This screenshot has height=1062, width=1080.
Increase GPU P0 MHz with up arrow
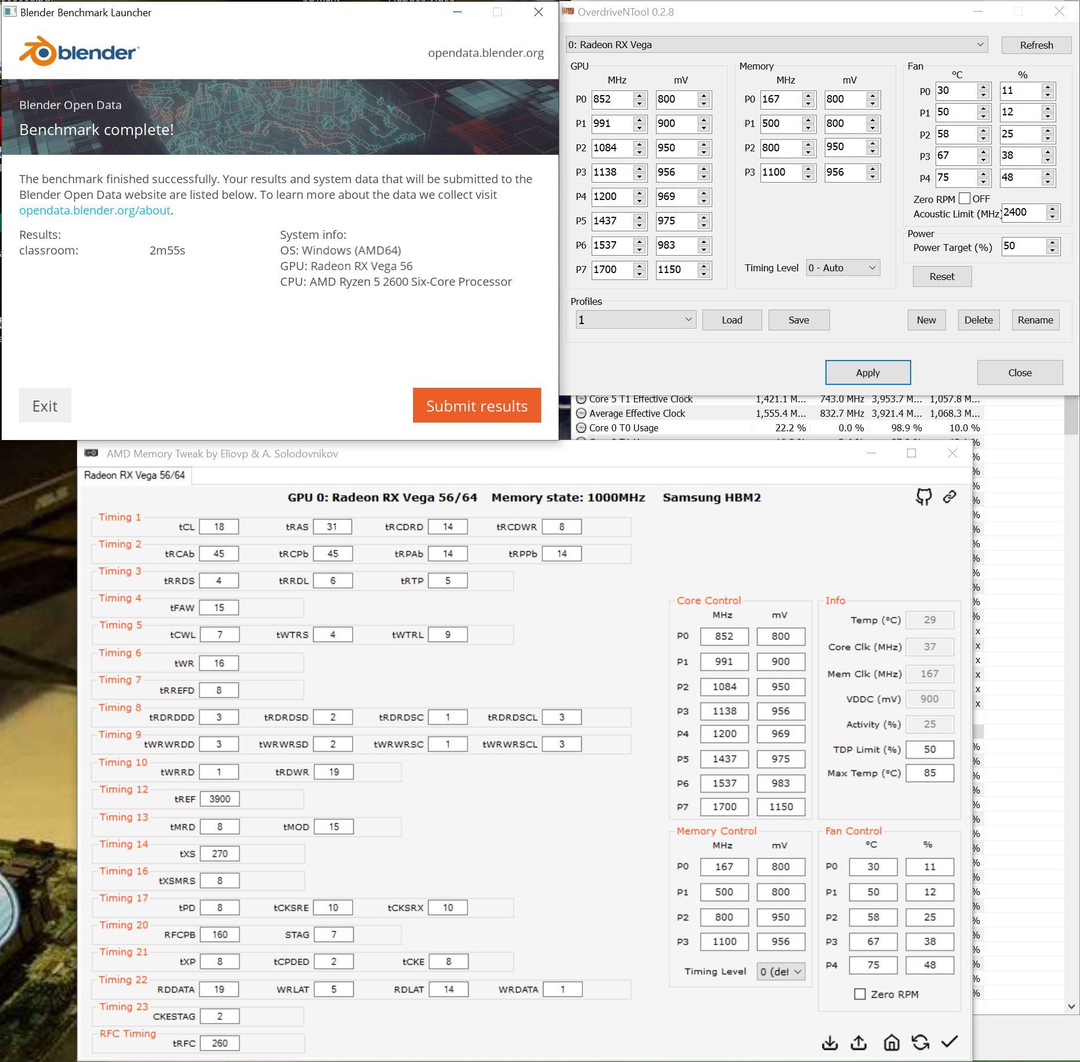(640, 95)
